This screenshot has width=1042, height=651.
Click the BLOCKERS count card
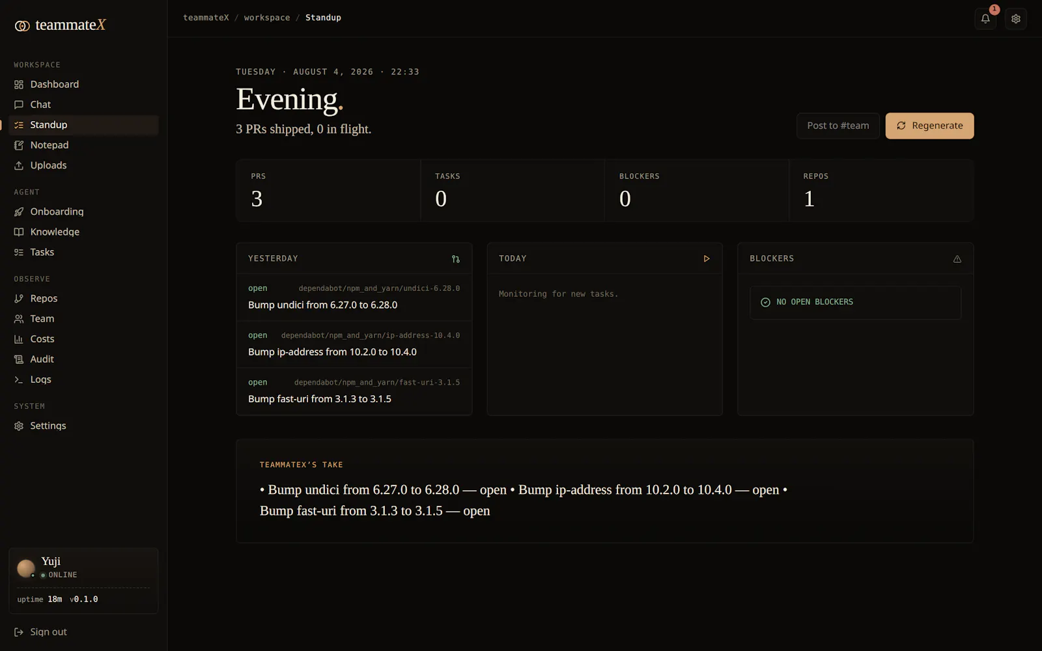(x=697, y=190)
